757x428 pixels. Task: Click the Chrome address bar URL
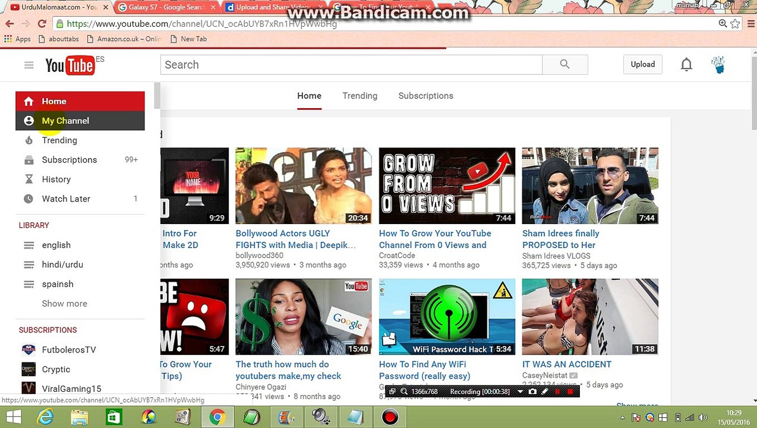point(202,24)
